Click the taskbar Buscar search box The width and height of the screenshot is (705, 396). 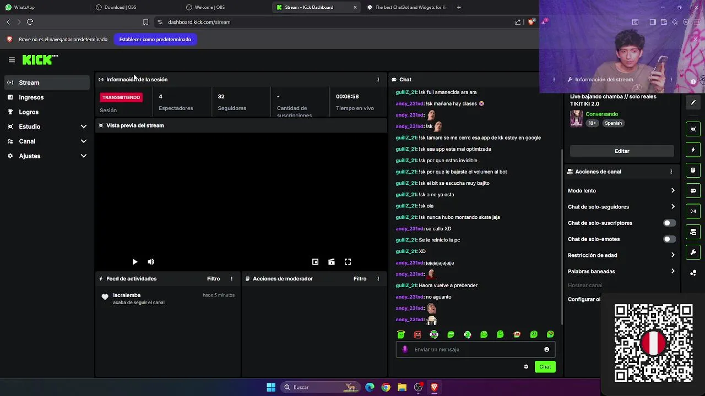320,387
